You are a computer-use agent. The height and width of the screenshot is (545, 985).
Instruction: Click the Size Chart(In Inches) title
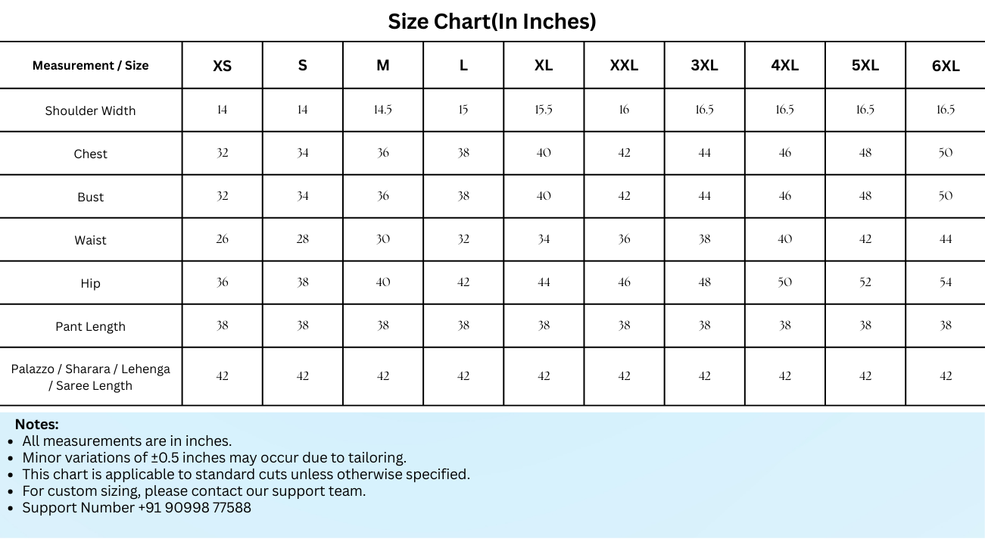492,21
